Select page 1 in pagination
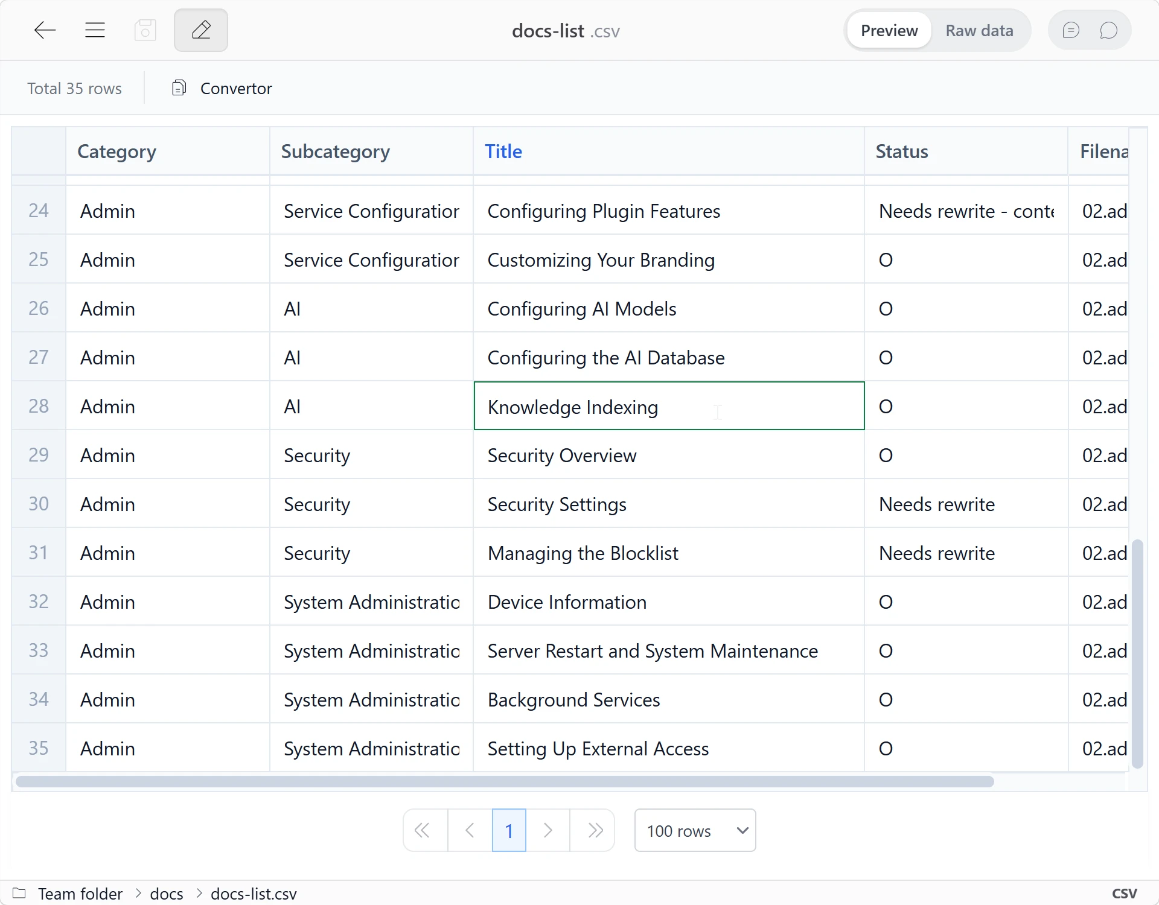The width and height of the screenshot is (1159, 905). tap(509, 830)
